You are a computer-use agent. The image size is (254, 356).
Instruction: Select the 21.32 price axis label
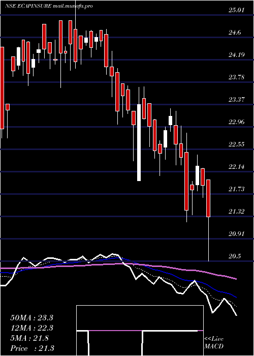pos(237,212)
